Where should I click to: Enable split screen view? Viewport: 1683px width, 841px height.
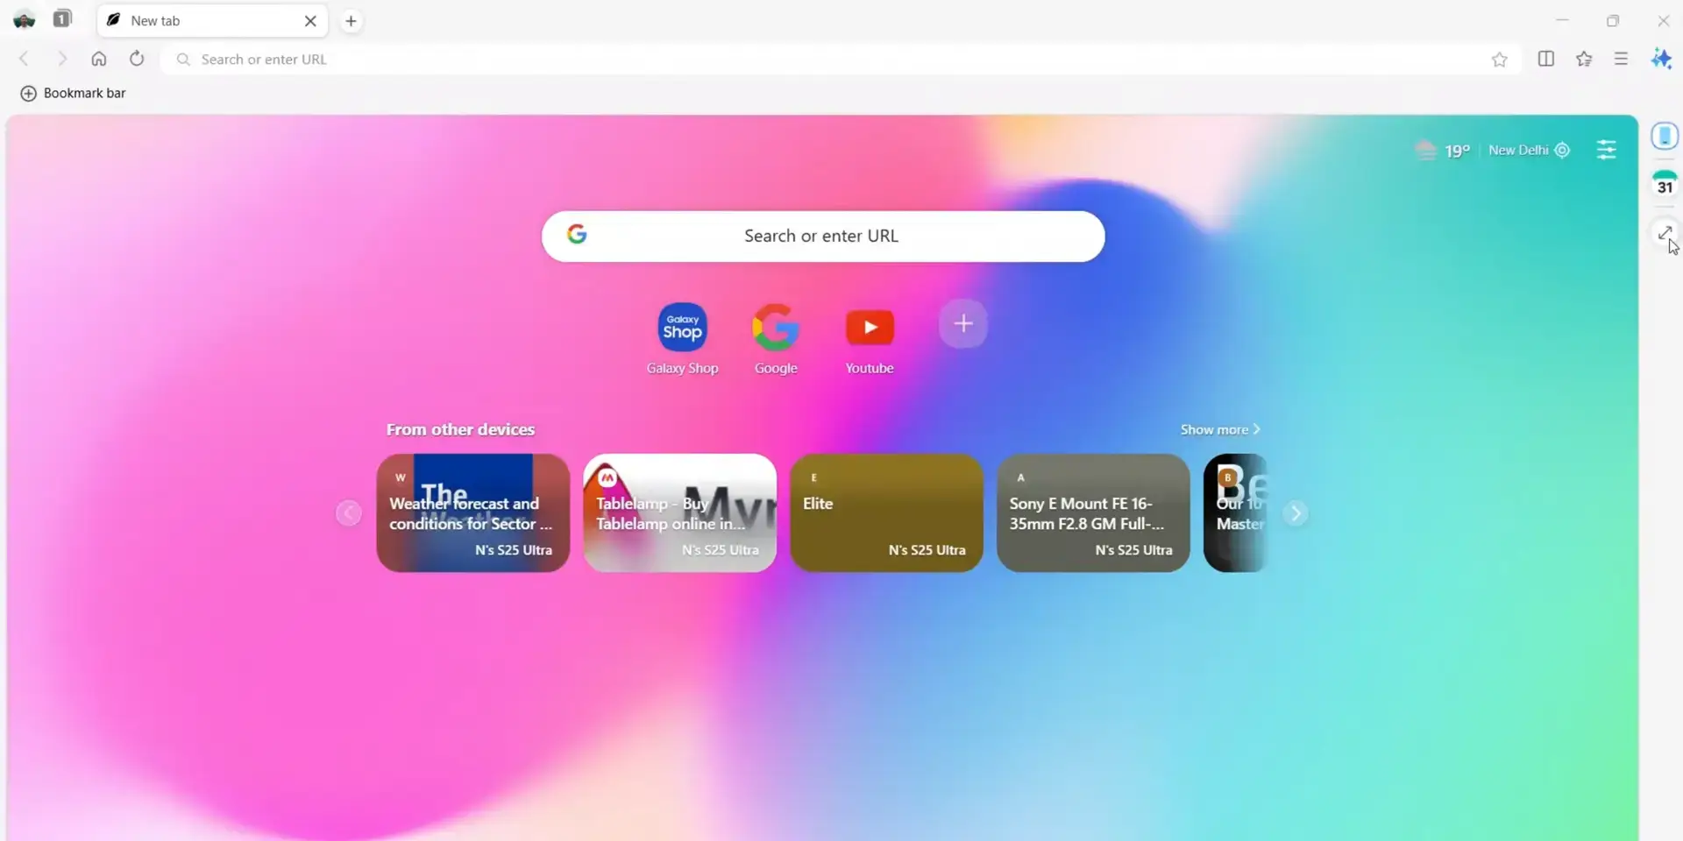1546,59
